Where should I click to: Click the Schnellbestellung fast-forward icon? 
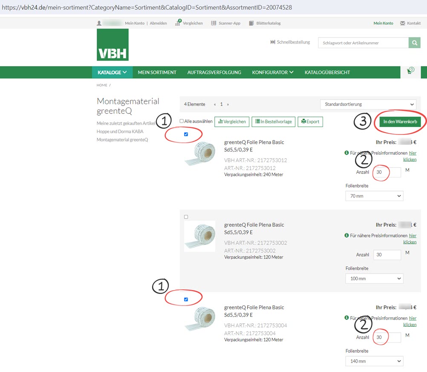click(273, 42)
